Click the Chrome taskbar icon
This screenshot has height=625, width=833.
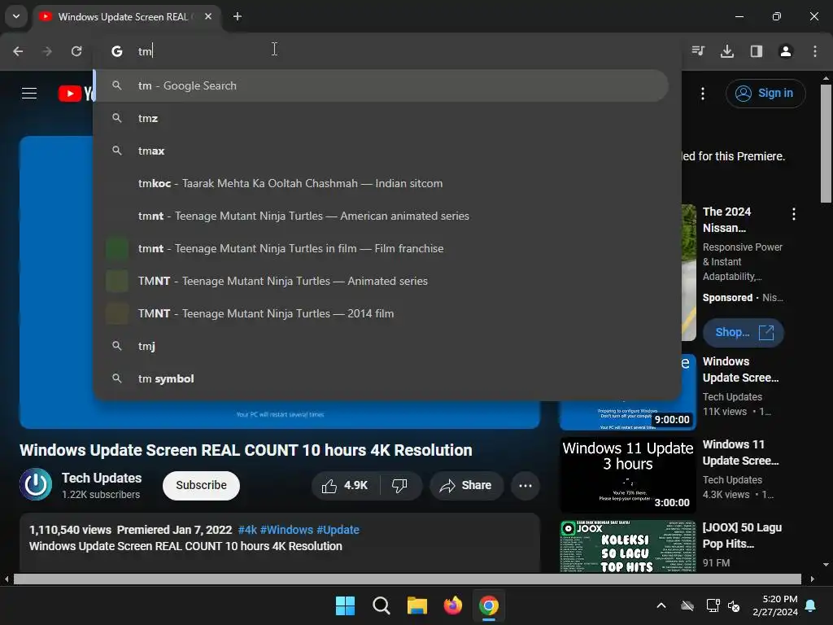(x=489, y=605)
